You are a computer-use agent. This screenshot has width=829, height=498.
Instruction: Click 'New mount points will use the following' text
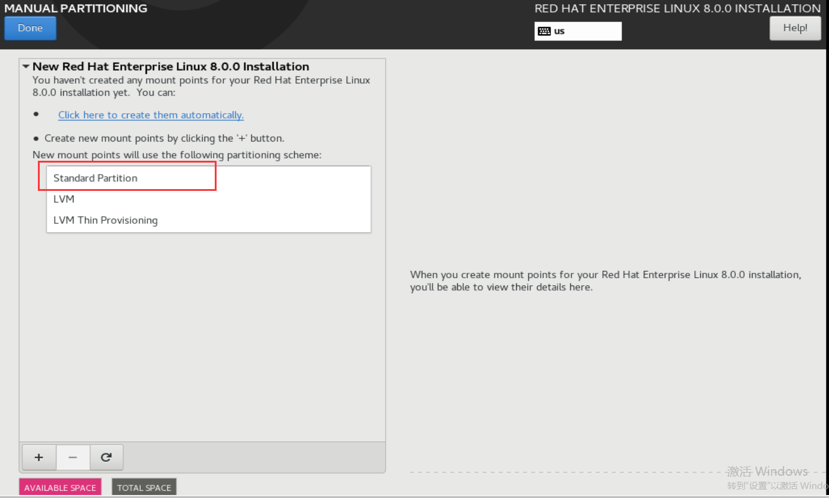point(177,155)
